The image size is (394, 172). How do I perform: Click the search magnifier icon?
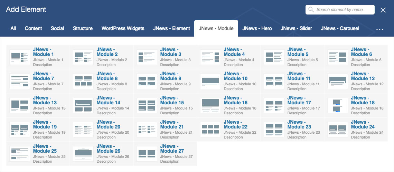coord(311,10)
